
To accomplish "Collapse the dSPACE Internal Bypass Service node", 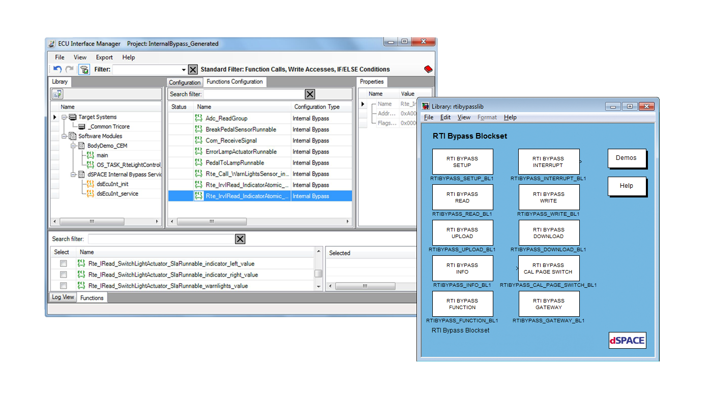I will click(x=73, y=174).
